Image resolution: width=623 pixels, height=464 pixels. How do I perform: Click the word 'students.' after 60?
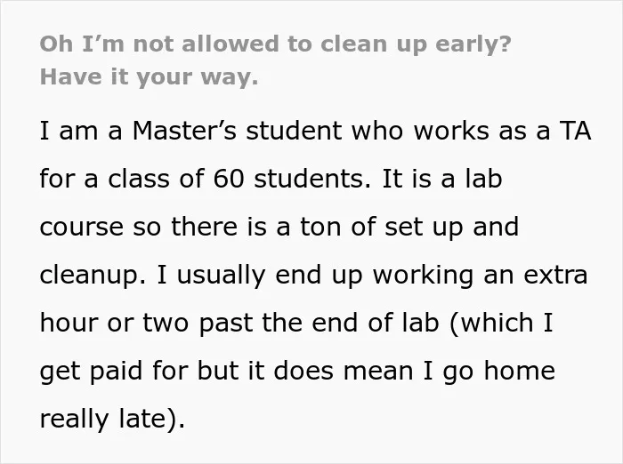(x=312, y=179)
